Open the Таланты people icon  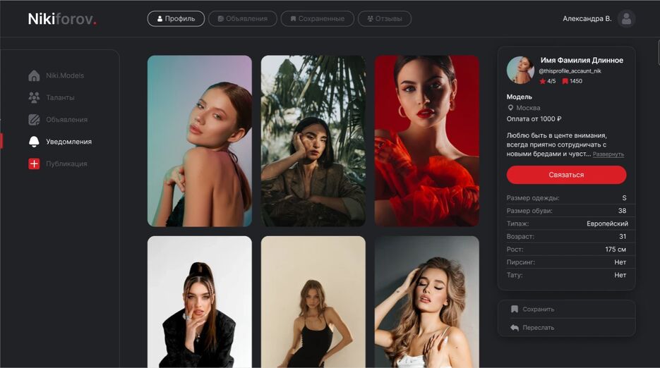coord(34,97)
